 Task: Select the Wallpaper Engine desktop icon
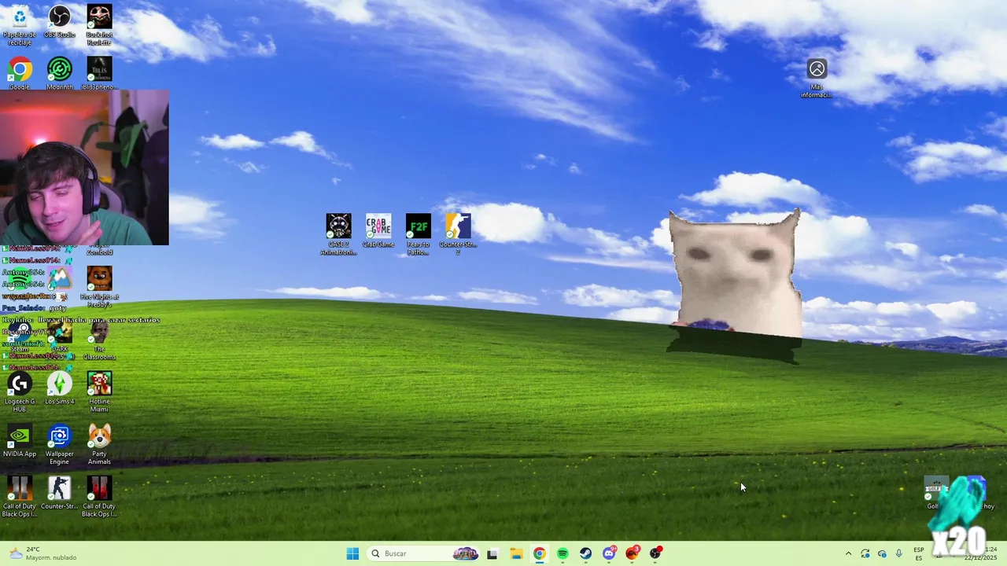point(60,444)
